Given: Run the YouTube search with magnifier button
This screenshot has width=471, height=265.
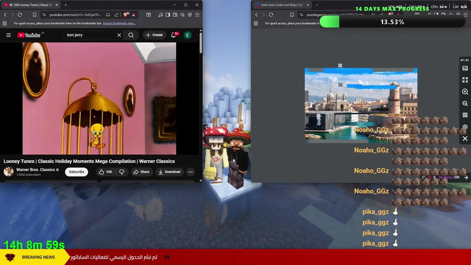Looking at the screenshot, I should 131,35.
